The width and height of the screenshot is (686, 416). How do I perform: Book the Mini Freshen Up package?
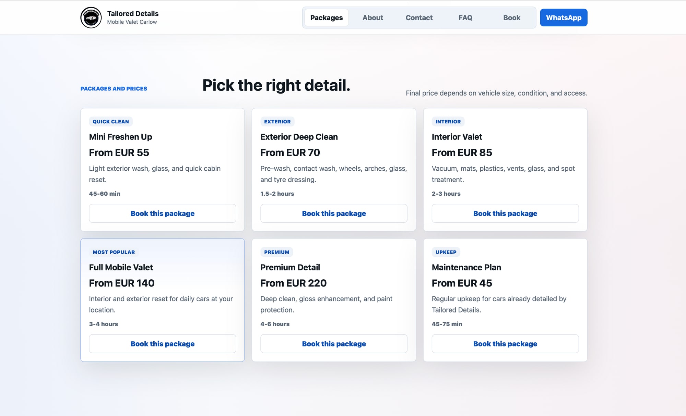tap(163, 213)
